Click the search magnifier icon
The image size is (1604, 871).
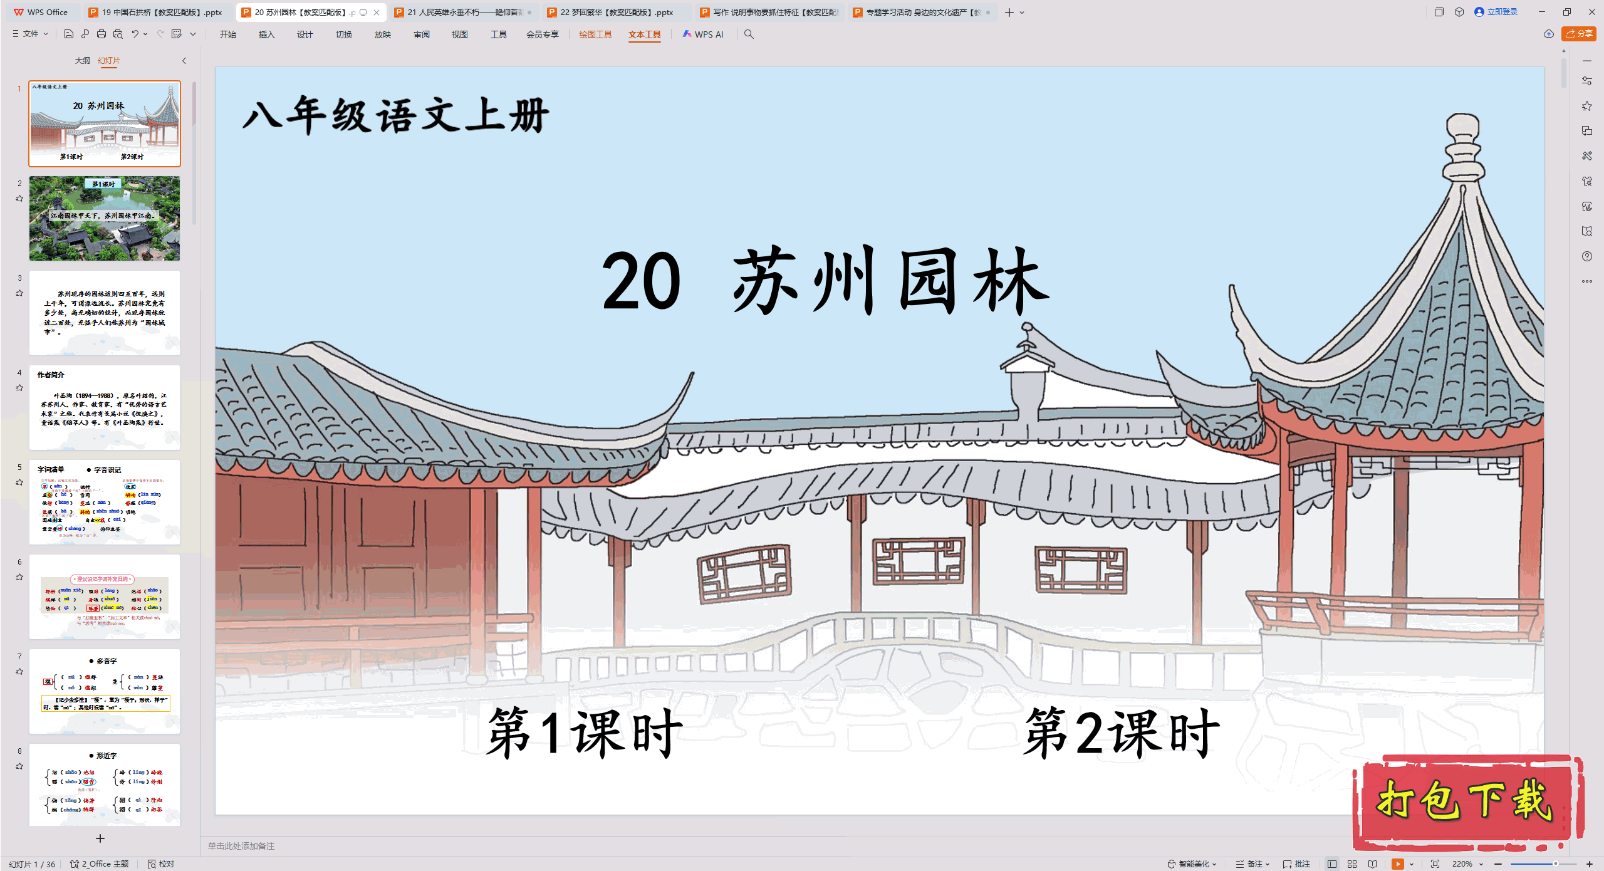coord(749,34)
